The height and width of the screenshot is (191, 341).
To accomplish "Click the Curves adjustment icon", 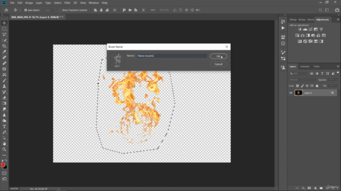I will 311,29.
